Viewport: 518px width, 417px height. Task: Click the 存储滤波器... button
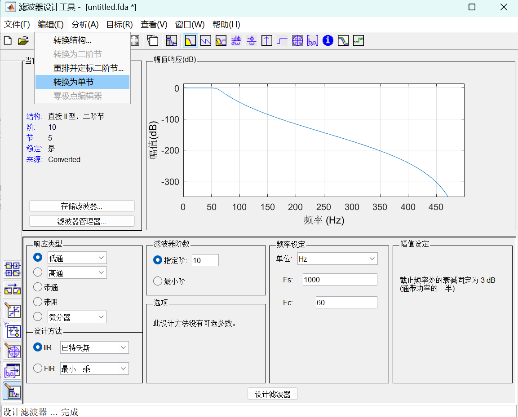[x=82, y=206]
